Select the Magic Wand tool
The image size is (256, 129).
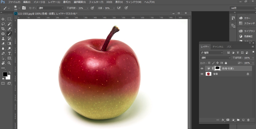tap(9, 24)
